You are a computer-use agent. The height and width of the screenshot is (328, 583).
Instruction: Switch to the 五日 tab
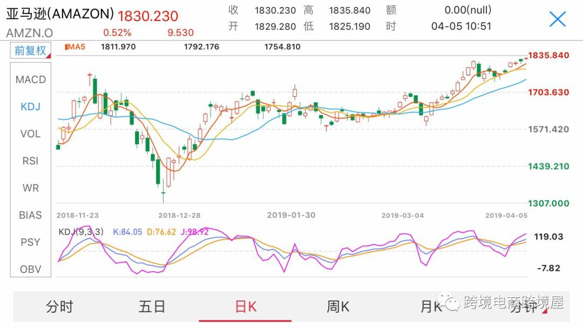point(152,307)
